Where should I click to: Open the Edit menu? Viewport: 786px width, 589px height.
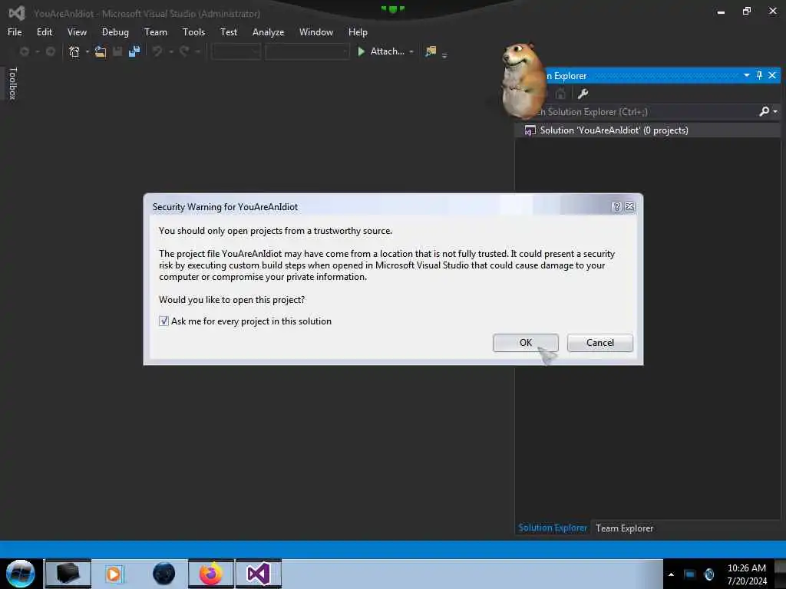(x=44, y=32)
